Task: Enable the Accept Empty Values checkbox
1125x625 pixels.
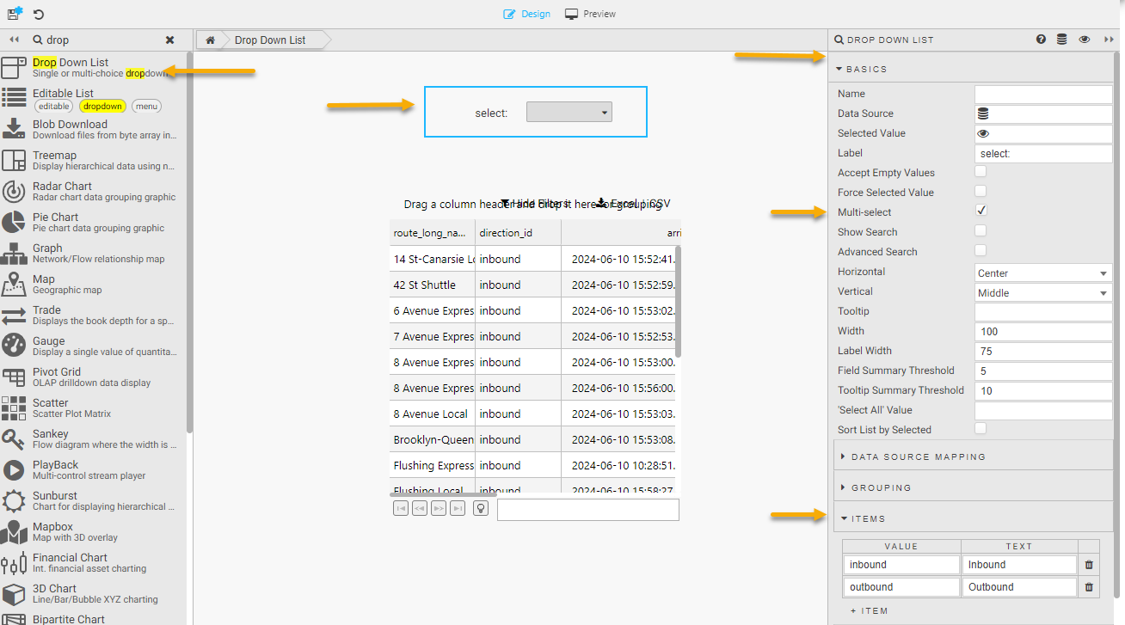Action: click(x=981, y=171)
